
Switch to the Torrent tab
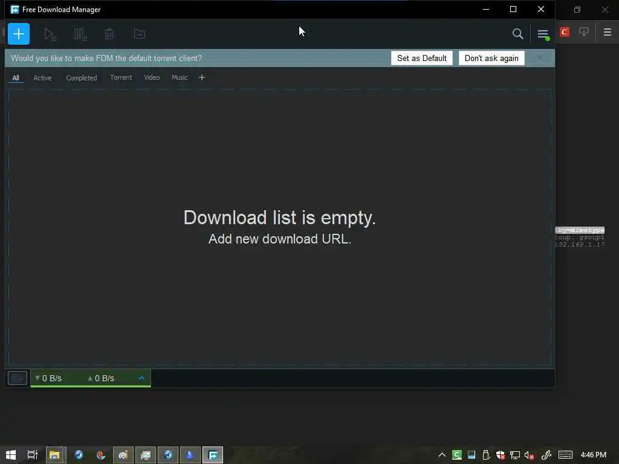pyautogui.click(x=121, y=77)
